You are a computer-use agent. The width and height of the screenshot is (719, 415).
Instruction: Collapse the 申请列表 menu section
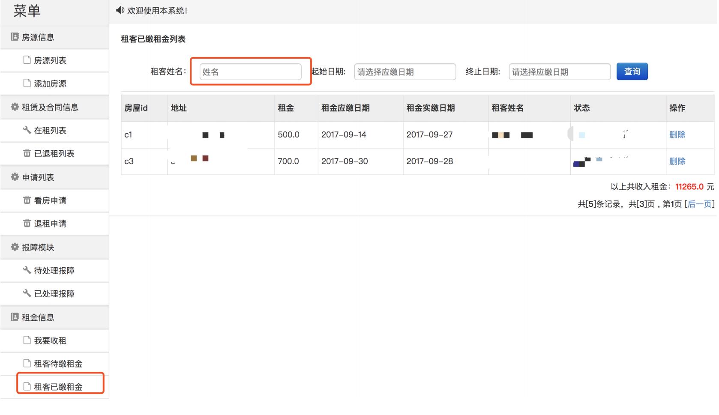pos(54,177)
